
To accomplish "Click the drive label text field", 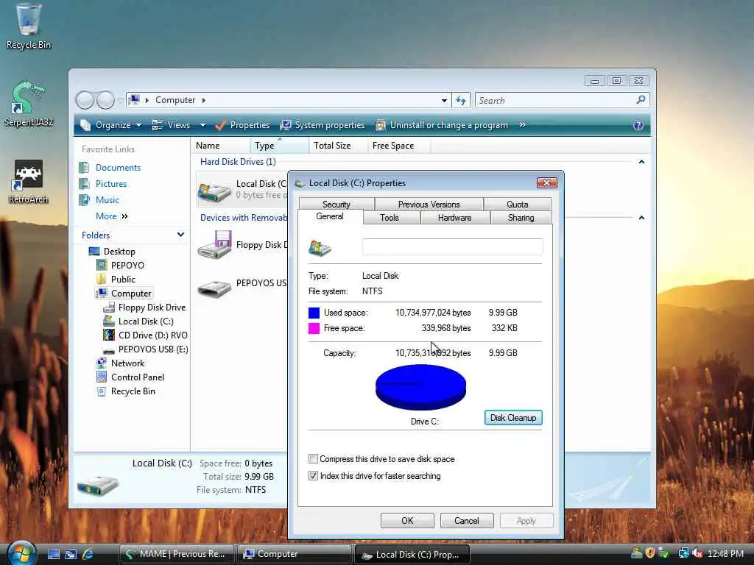I will (453, 246).
